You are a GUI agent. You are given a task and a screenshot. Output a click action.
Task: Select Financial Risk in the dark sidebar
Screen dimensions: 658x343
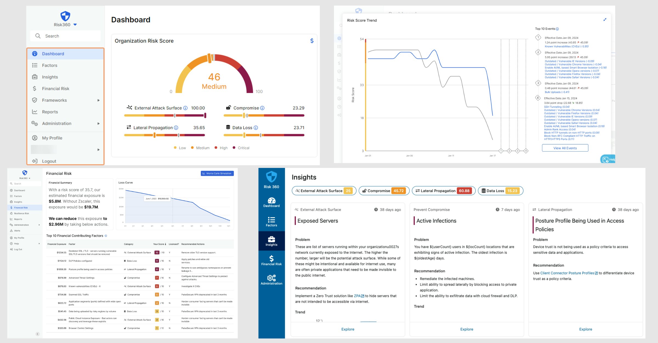(x=271, y=259)
